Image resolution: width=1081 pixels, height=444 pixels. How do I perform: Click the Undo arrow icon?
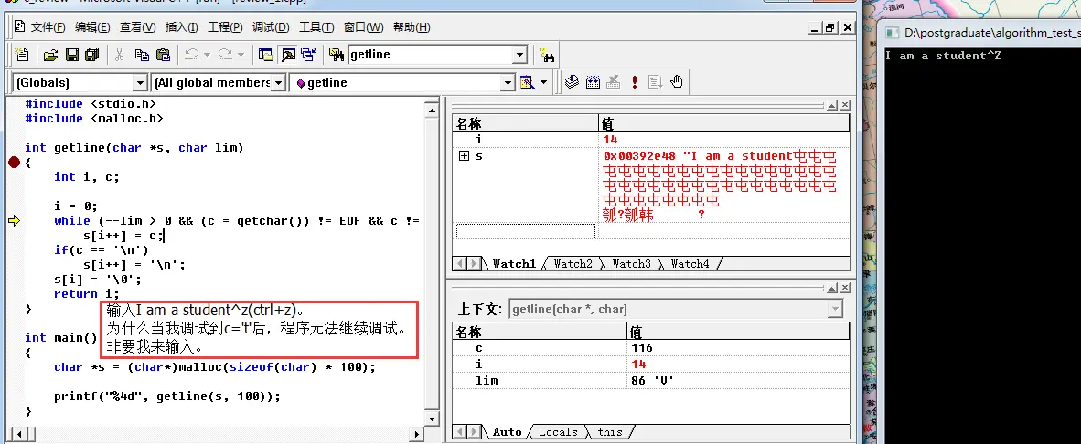pos(192,55)
